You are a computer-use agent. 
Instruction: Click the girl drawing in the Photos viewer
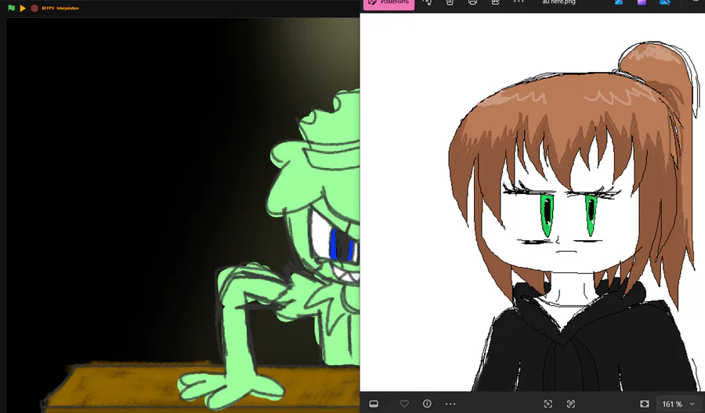point(576,215)
